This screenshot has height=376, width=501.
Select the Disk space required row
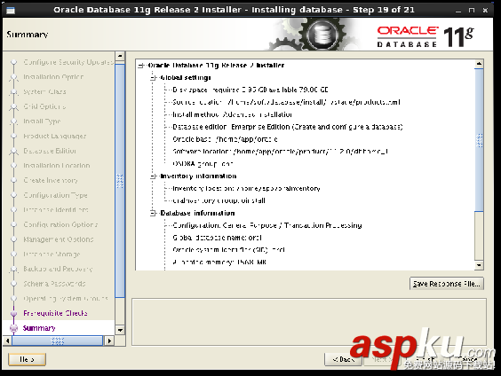point(250,90)
